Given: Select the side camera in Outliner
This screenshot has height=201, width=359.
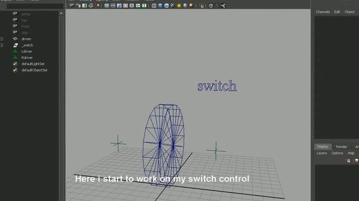Looking at the screenshot, I should pyautogui.click(x=25, y=32).
